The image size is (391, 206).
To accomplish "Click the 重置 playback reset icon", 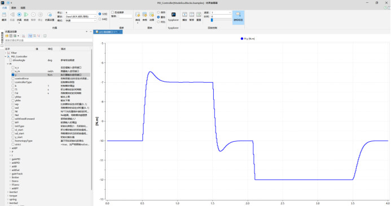I will coord(199,15).
